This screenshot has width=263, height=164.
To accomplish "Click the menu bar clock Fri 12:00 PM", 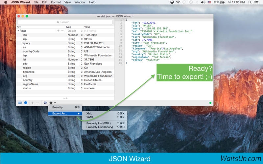I will coord(236,2).
